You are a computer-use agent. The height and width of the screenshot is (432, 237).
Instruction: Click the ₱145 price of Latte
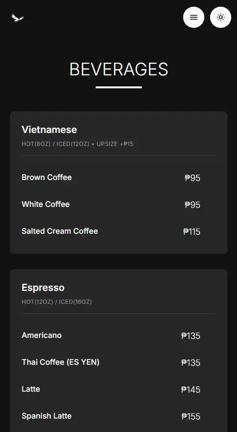191,390
